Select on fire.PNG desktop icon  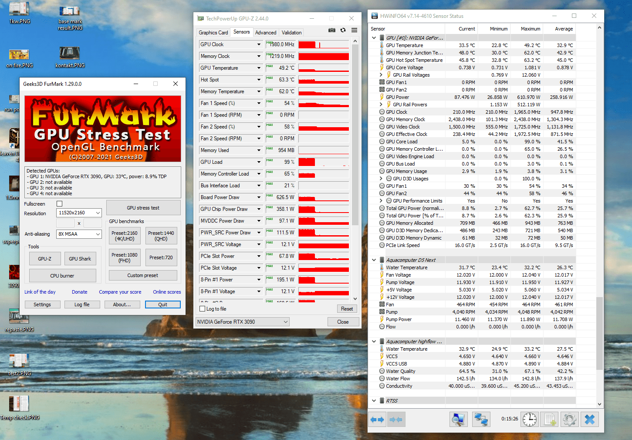point(20,58)
